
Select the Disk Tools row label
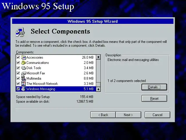coord(34,68)
